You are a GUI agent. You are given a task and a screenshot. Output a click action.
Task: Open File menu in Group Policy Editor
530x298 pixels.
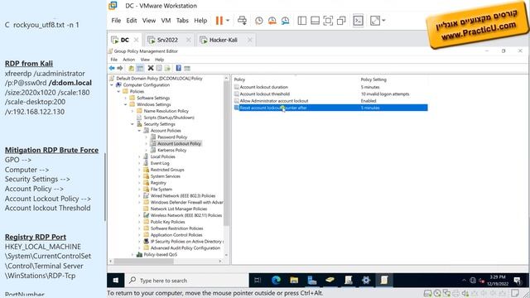tap(114, 60)
